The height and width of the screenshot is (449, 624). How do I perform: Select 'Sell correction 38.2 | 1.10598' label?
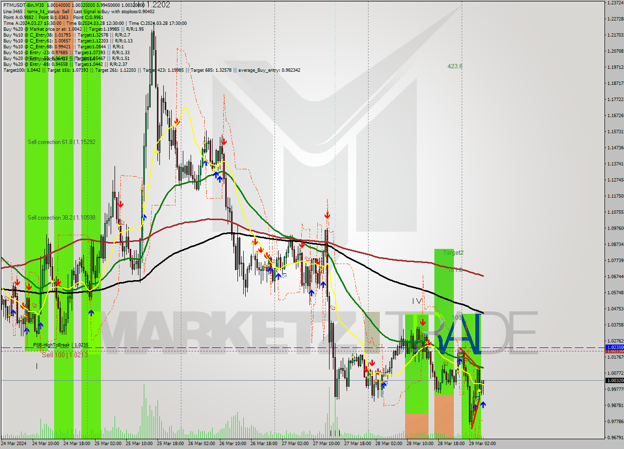[61, 218]
